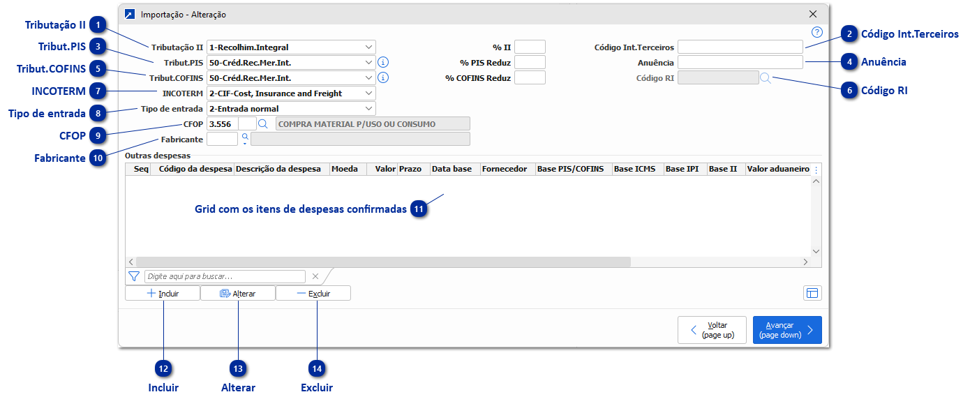Click the Valor aduaneiro column header
Image resolution: width=970 pixels, height=406 pixels.
point(778,170)
